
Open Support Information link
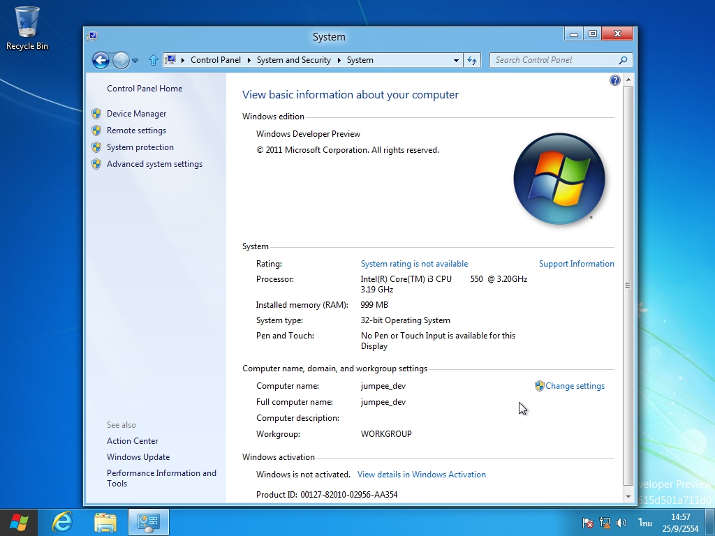[x=576, y=264]
